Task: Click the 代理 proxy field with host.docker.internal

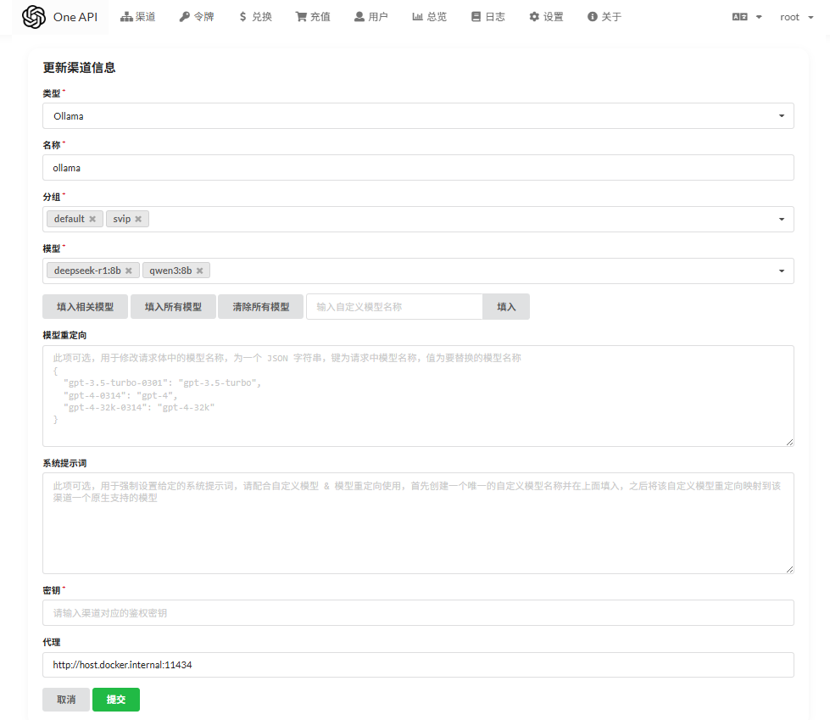Action: click(418, 664)
